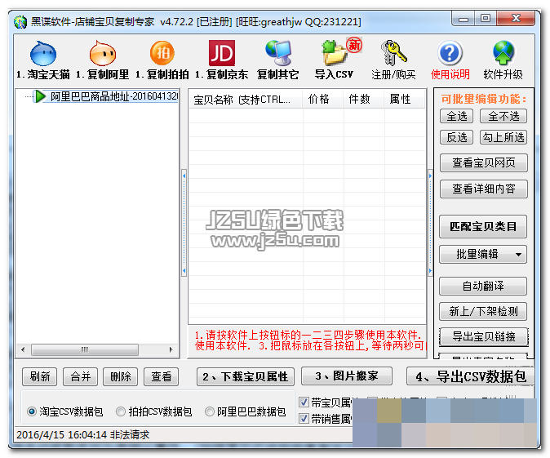
Task: Toggle the 带宝贝属性 checkbox
Action: coord(304,402)
